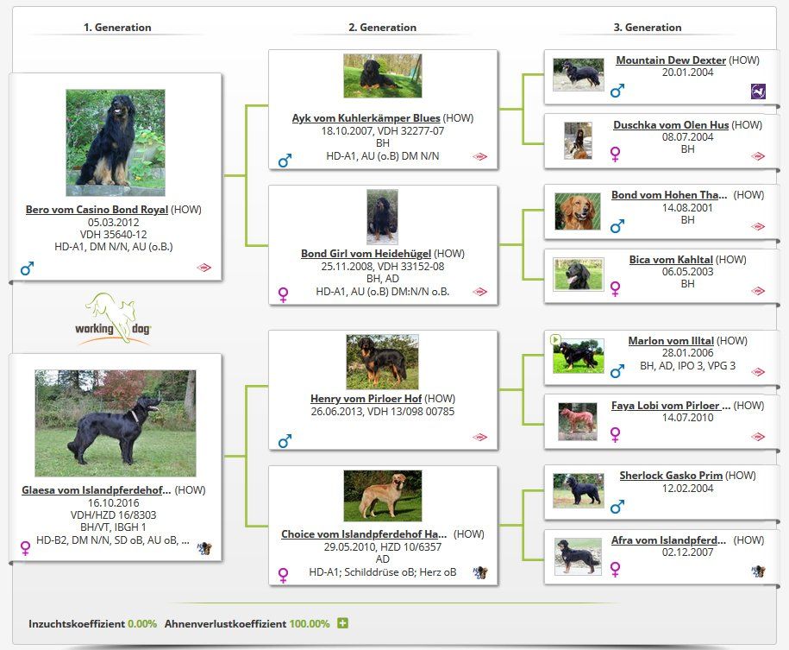
Task: Click the male symbol on Mountain Dew Dexter card
Action: click(617, 91)
